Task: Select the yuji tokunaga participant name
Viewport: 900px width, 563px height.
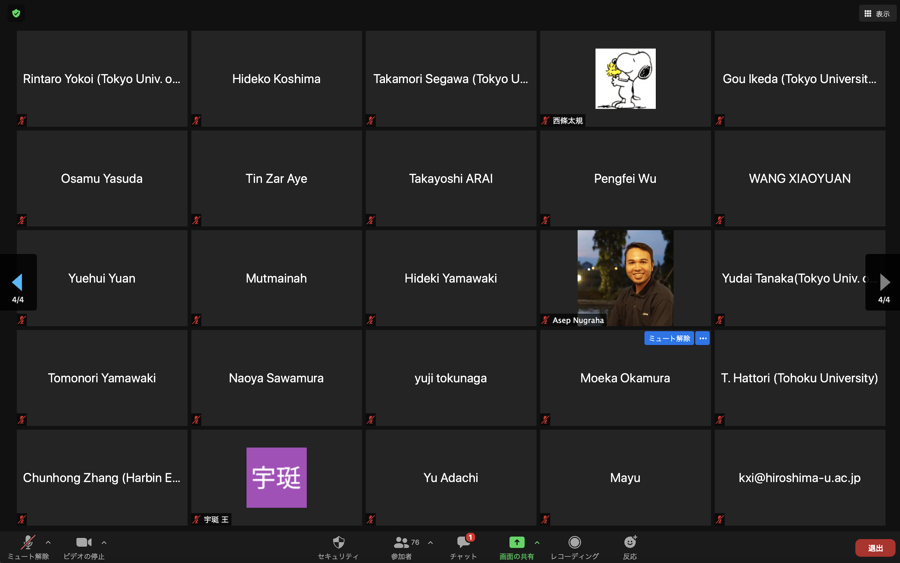Action: point(451,378)
